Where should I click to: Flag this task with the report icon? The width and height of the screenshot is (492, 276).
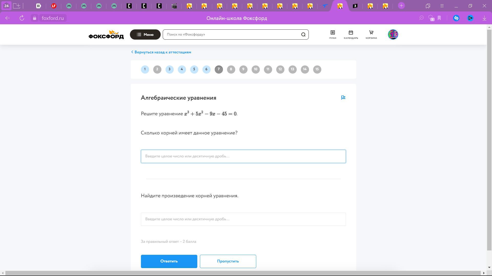tap(343, 98)
